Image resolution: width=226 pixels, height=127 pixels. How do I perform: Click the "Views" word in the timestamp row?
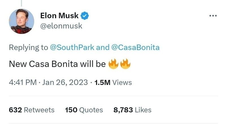tap(122, 82)
